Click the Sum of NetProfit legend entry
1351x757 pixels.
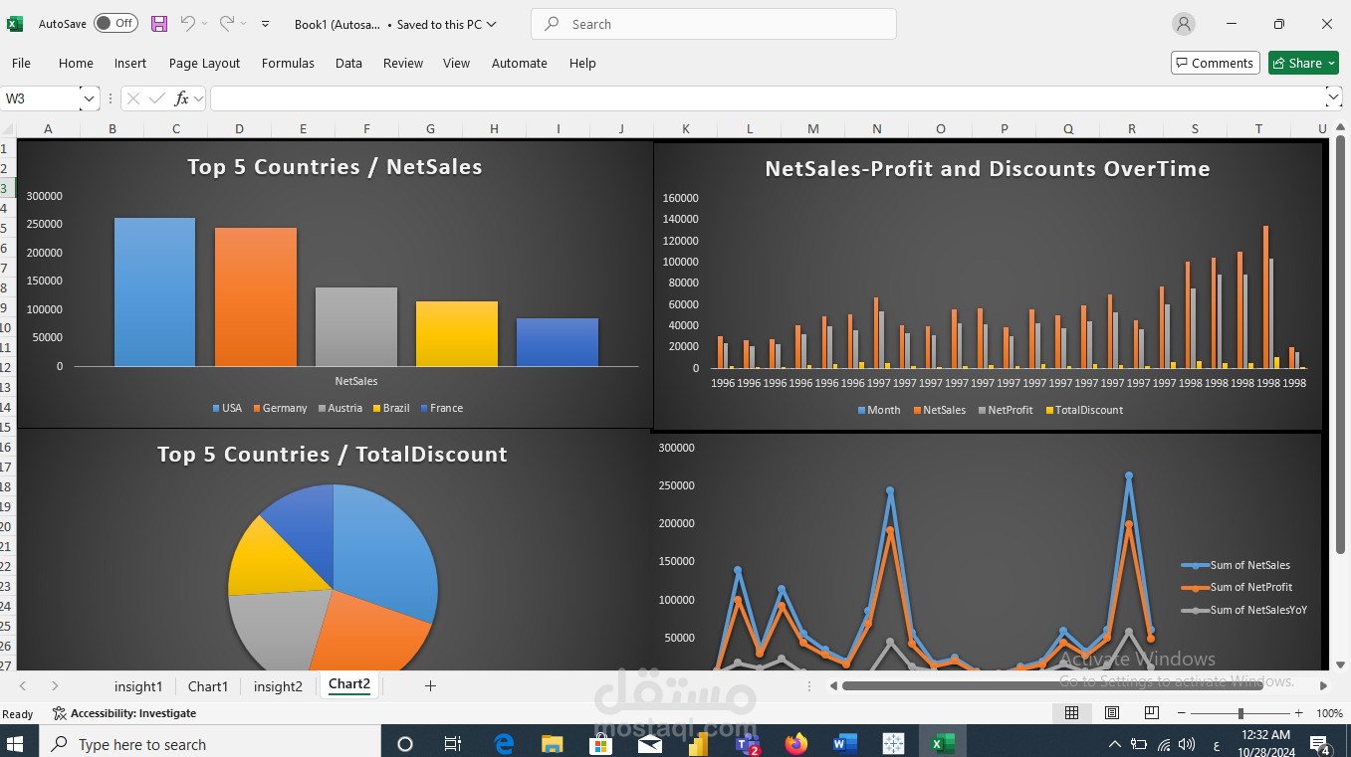[1237, 587]
